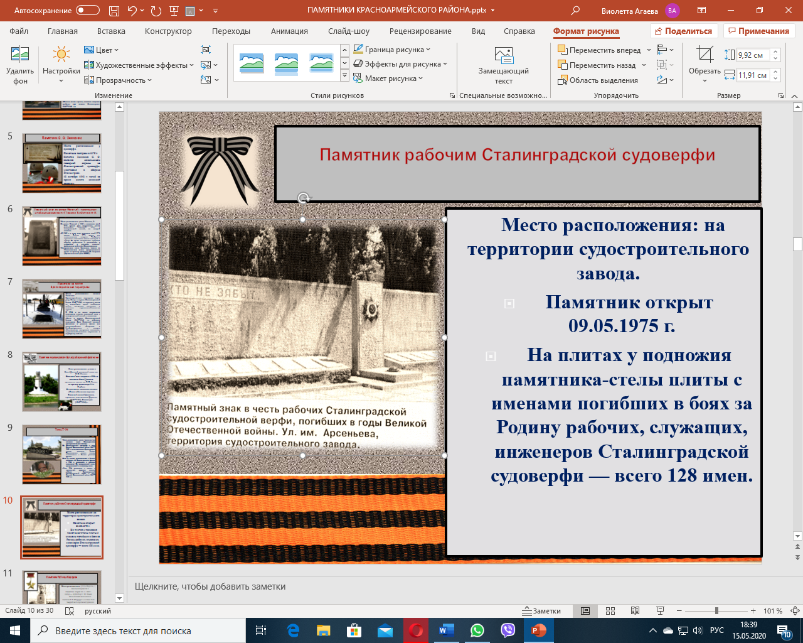Open the Insert (Вставка) tab
Viewport: 803px width, 643px height.
[111, 31]
